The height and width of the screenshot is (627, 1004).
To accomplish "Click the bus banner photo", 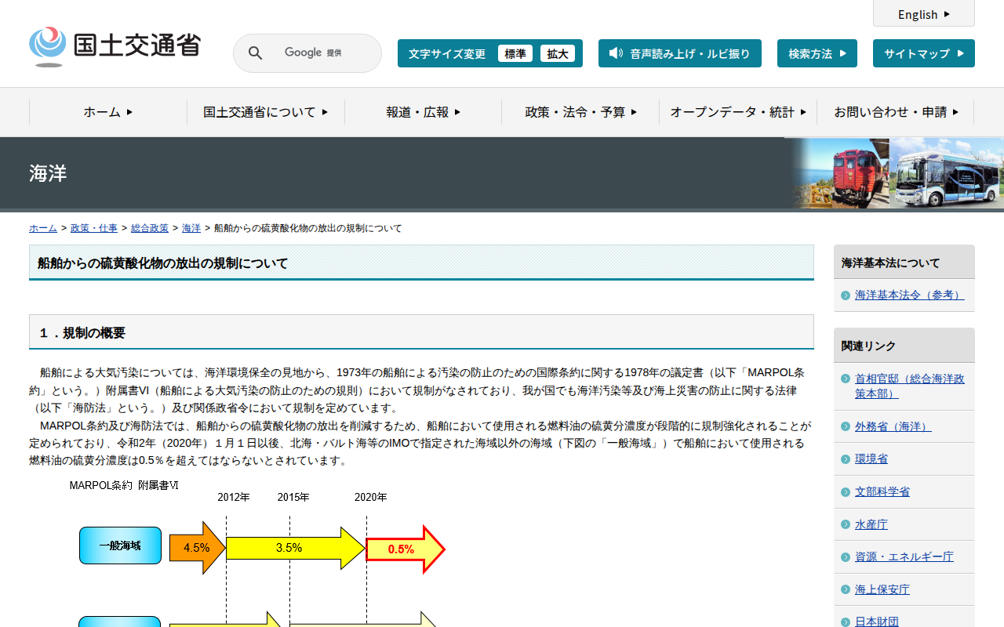I will tap(948, 173).
